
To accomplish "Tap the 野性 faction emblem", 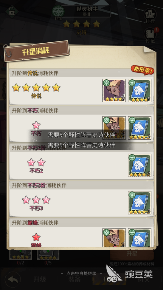I will coord(58,13).
